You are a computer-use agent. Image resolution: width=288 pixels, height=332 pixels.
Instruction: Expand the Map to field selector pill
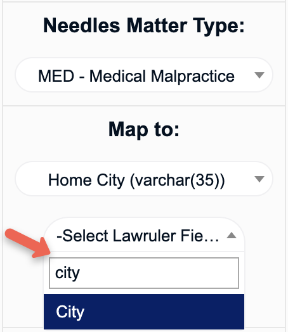pos(144,179)
